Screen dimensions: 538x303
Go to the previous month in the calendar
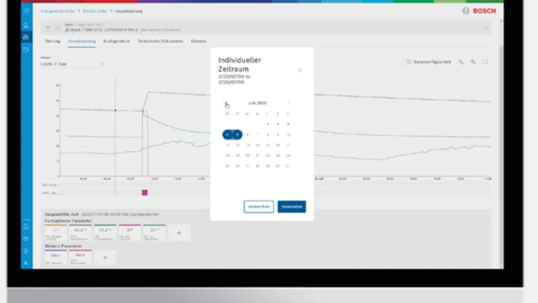(x=226, y=103)
